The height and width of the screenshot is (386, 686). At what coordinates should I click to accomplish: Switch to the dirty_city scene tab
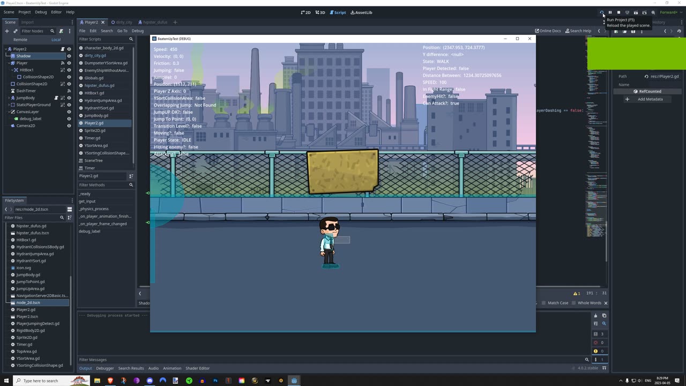(122, 22)
